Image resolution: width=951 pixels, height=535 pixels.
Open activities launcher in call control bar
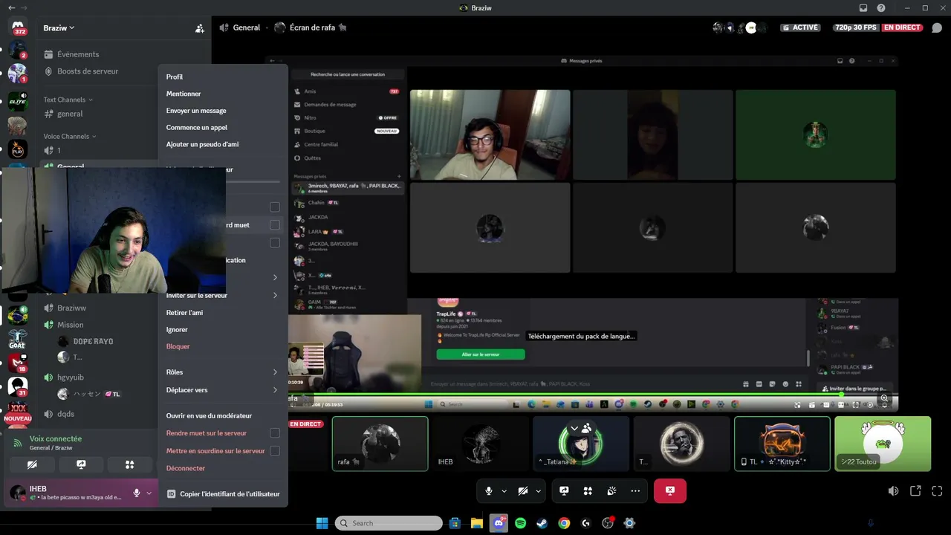click(588, 491)
